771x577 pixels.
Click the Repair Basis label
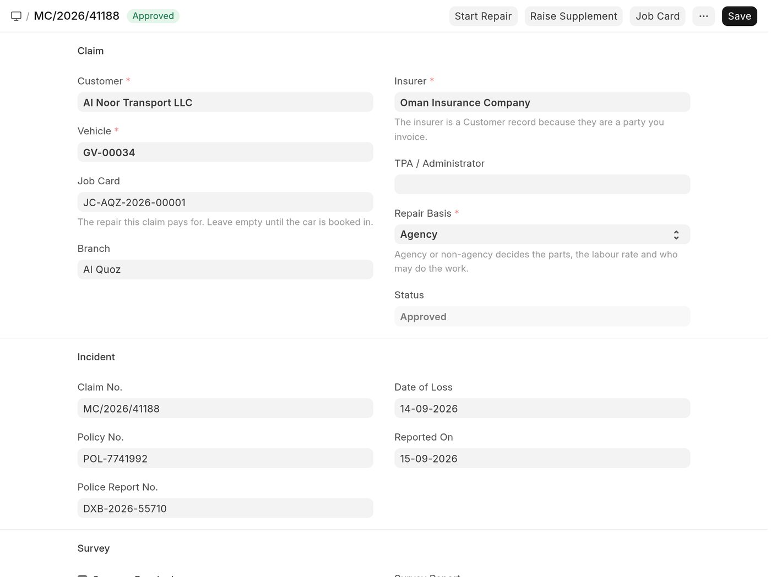(x=423, y=213)
